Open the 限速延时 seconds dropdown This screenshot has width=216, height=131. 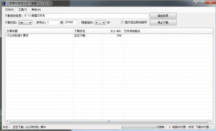(100, 23)
